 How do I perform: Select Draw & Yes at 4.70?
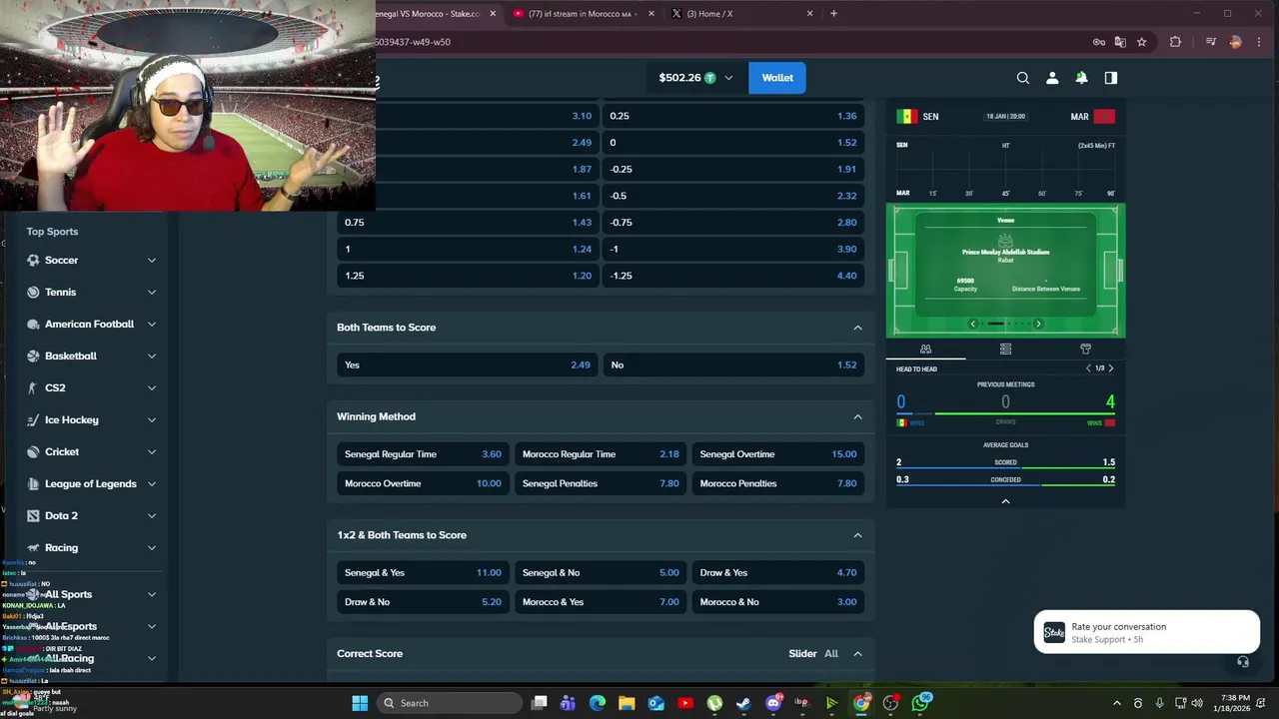point(778,573)
